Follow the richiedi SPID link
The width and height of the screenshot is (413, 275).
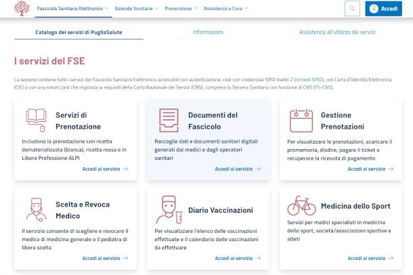[309, 79]
